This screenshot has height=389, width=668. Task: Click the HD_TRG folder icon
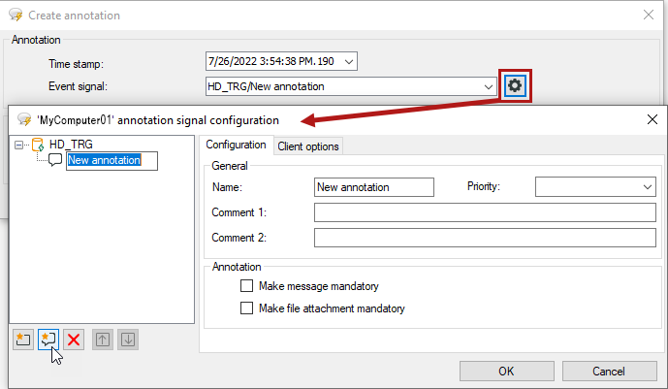tap(38, 145)
